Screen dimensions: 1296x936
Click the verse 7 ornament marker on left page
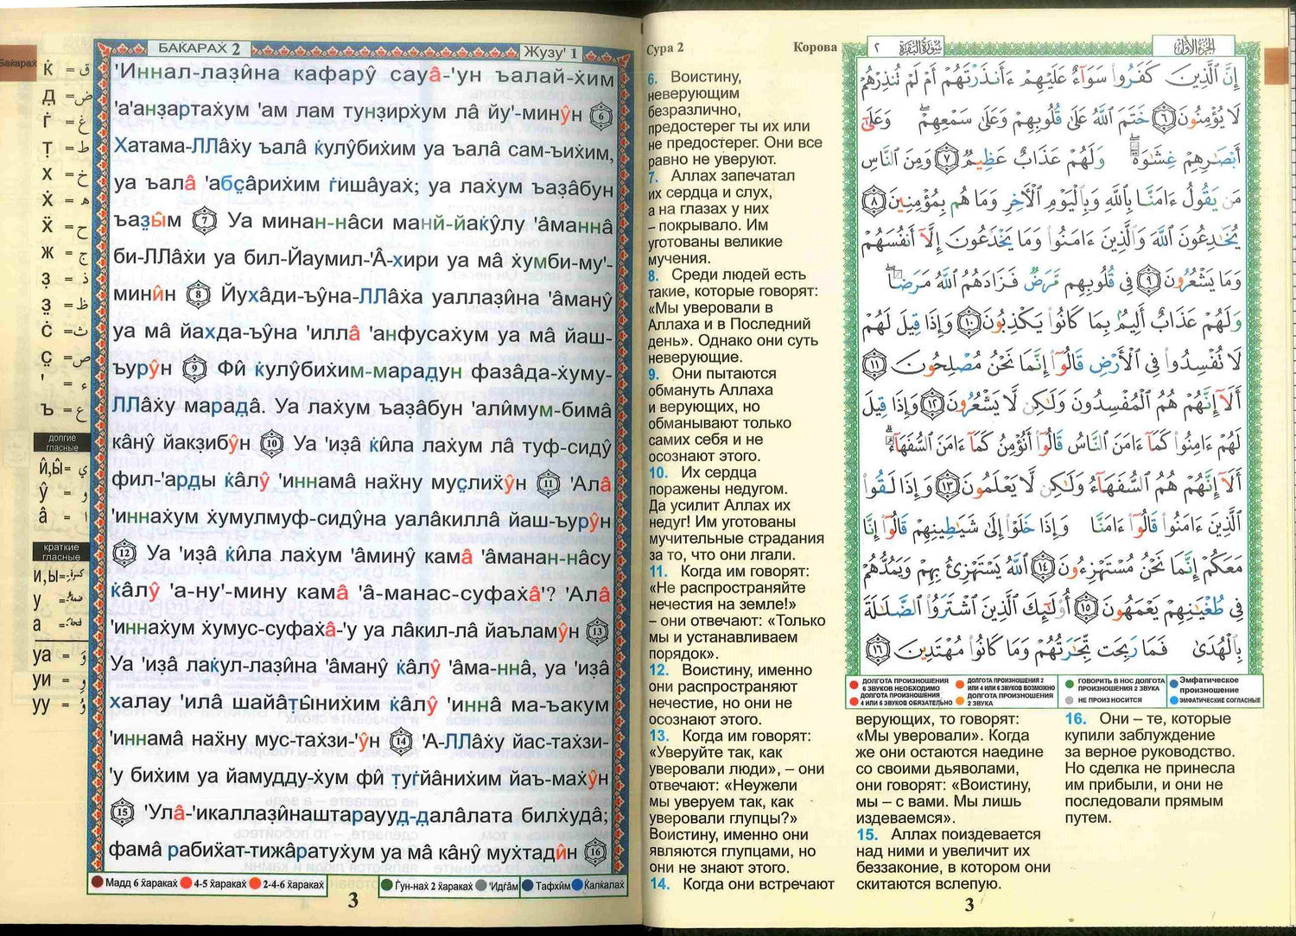pos(204,220)
